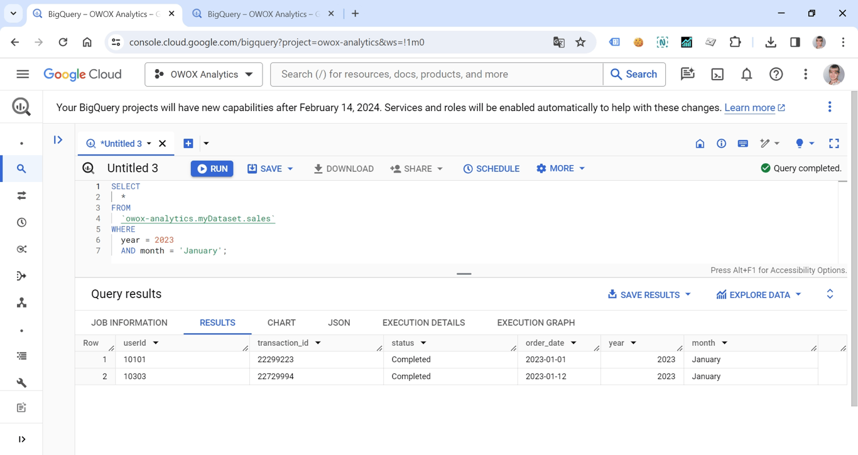This screenshot has height=455, width=858.
Task: Open transaction_id column sort menu
Action: tap(318, 343)
